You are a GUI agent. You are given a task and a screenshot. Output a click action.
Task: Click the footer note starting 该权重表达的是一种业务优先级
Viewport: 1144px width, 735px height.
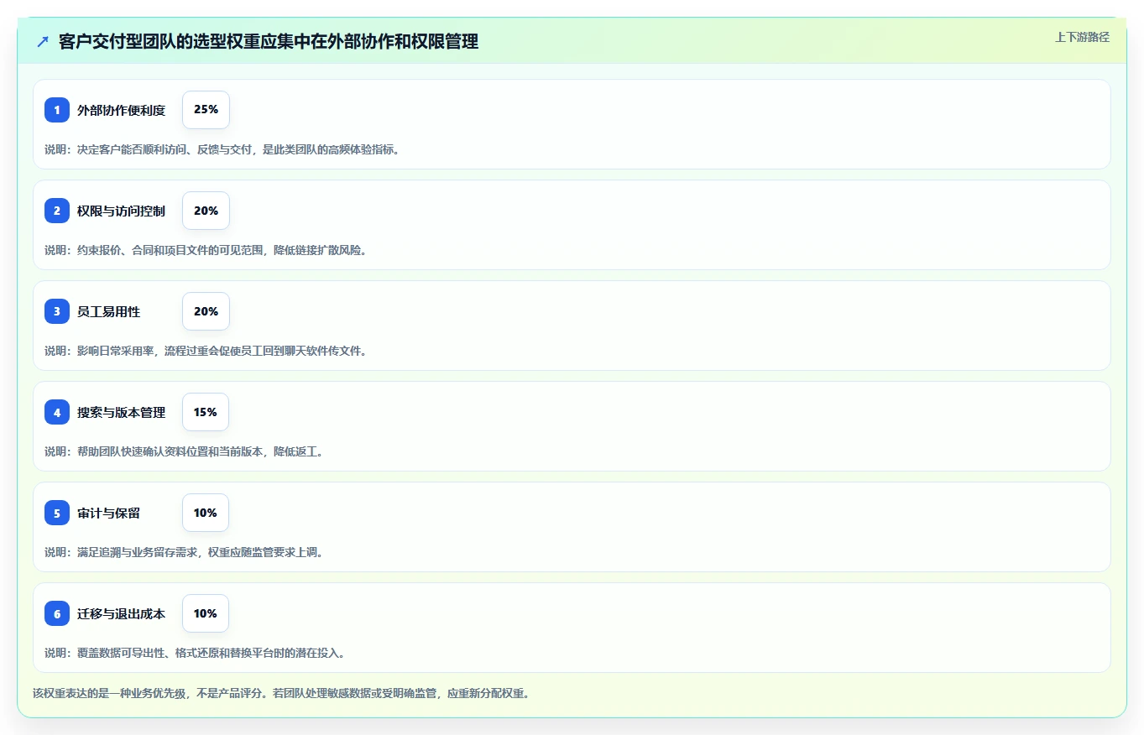pyautogui.click(x=281, y=694)
